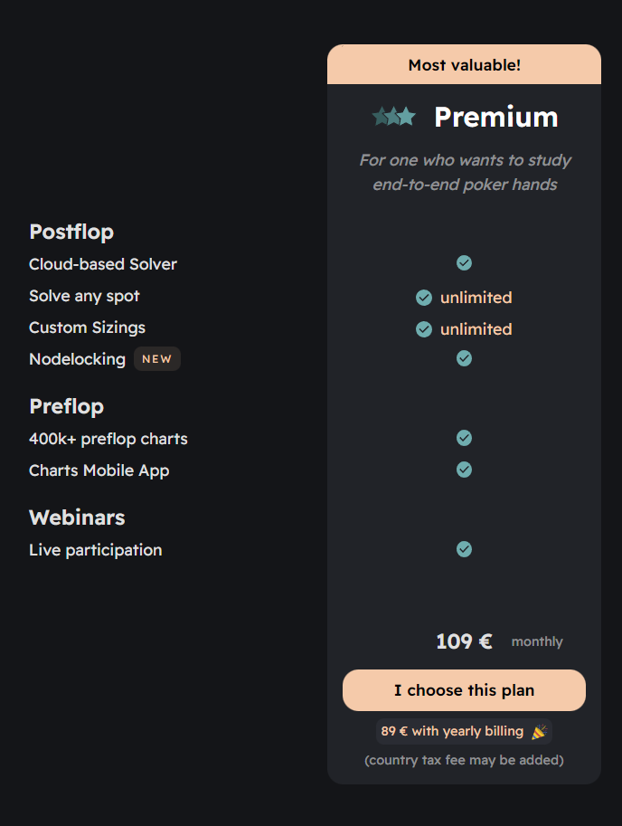The height and width of the screenshot is (826, 622).
Task: Click the Cloud-based Solver feature label
Action: pyautogui.click(x=103, y=264)
